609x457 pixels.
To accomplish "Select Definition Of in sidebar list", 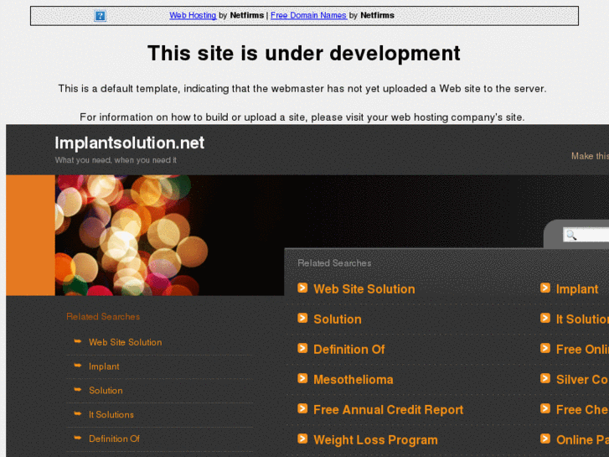I will click(114, 439).
